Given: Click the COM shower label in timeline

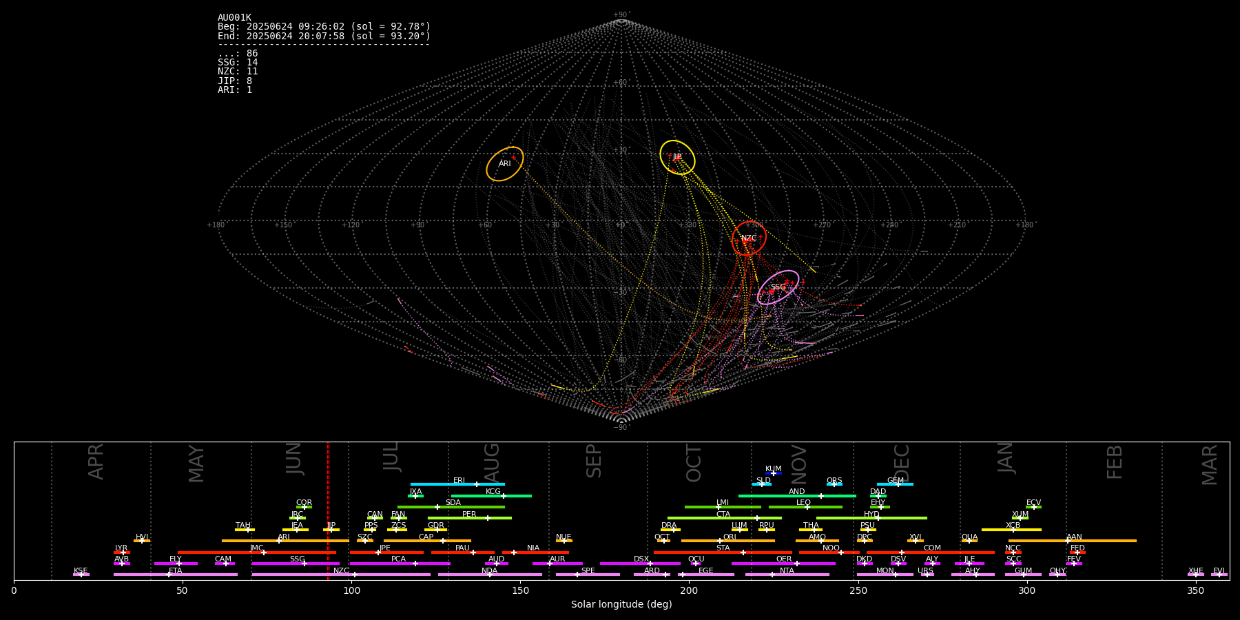Looking at the screenshot, I should pyautogui.click(x=932, y=548).
